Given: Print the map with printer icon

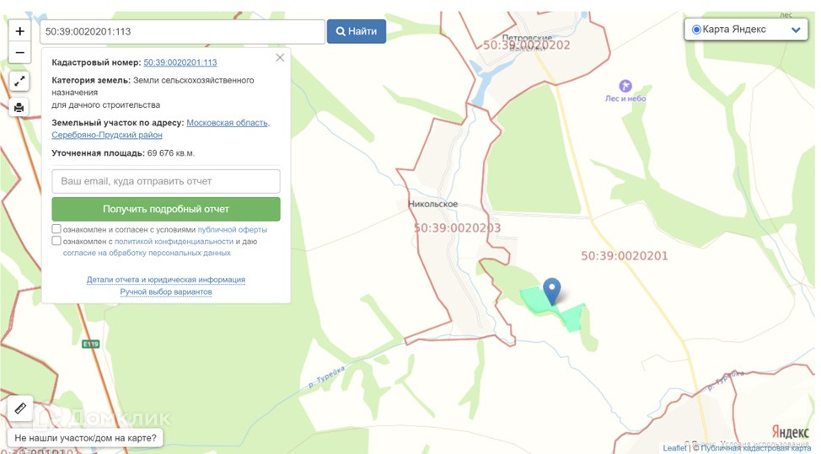Looking at the screenshot, I should pyautogui.click(x=19, y=108).
